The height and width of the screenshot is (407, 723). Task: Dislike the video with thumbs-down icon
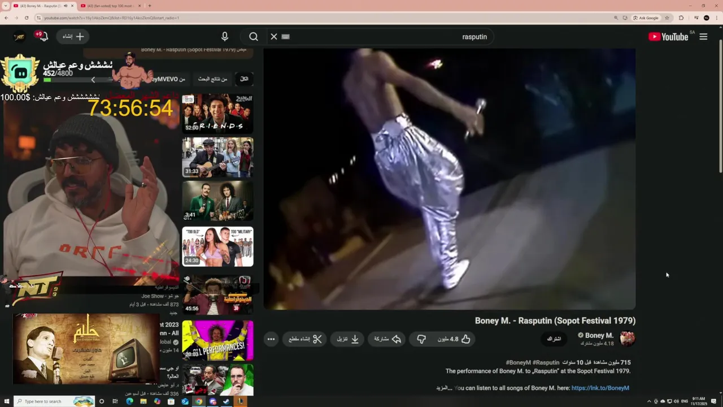tap(421, 339)
